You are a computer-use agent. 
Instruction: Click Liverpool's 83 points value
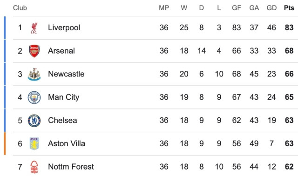click(x=289, y=27)
